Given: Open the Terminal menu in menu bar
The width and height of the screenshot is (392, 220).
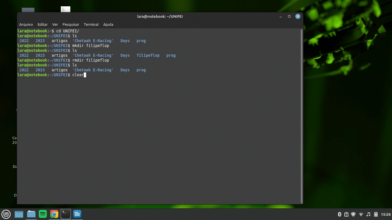Looking at the screenshot, I should pos(91,25).
